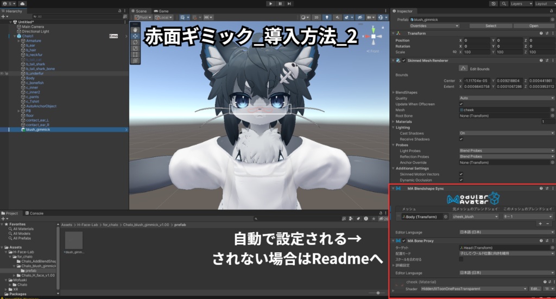Screen dimensions: 556x299
Task: Click Edit Bounds button
Action: [x=463, y=68]
